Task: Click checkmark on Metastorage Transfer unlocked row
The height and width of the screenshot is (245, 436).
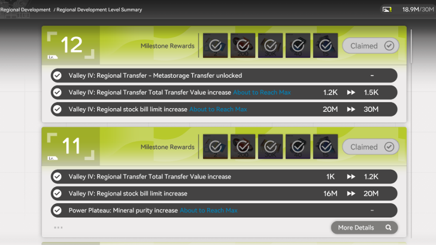Action: [x=57, y=75]
